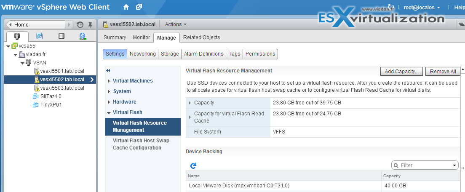This screenshot has height=192, width=465.
Task: Click the panel menu icon at top right
Action: (x=462, y=24)
